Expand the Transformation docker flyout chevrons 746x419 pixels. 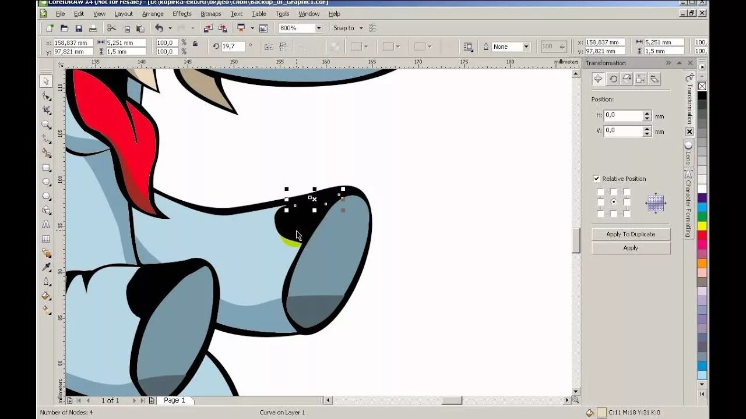(x=668, y=63)
